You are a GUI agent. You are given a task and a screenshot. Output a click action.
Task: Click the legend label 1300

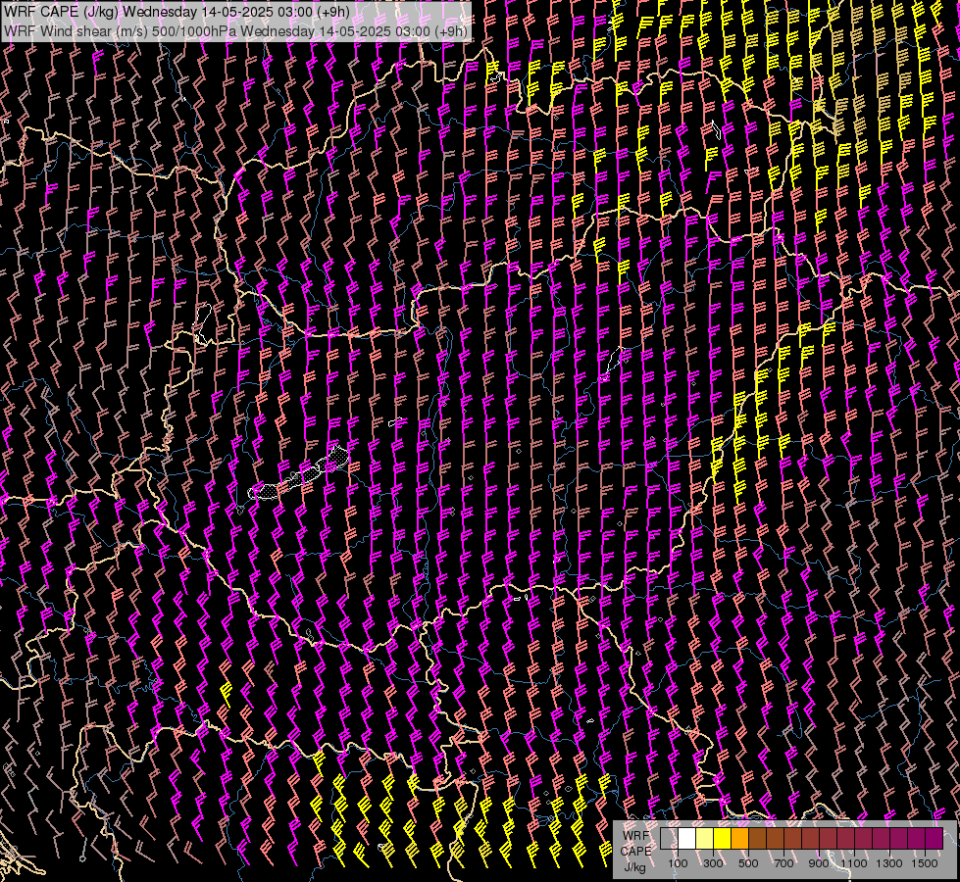[x=889, y=863]
